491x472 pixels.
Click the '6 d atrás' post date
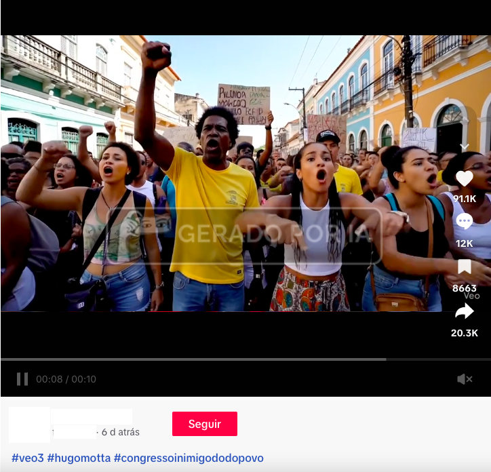click(x=121, y=432)
